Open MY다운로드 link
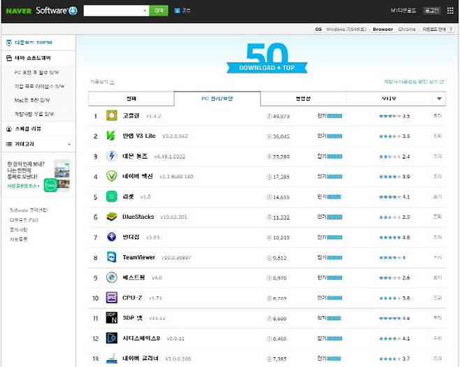 (403, 10)
